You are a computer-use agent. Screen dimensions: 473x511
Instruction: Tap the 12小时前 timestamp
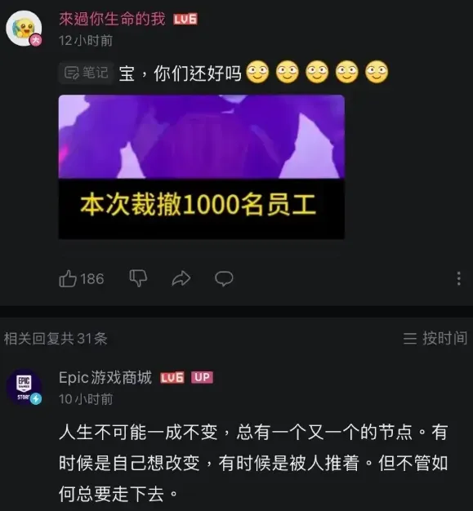[x=86, y=41]
